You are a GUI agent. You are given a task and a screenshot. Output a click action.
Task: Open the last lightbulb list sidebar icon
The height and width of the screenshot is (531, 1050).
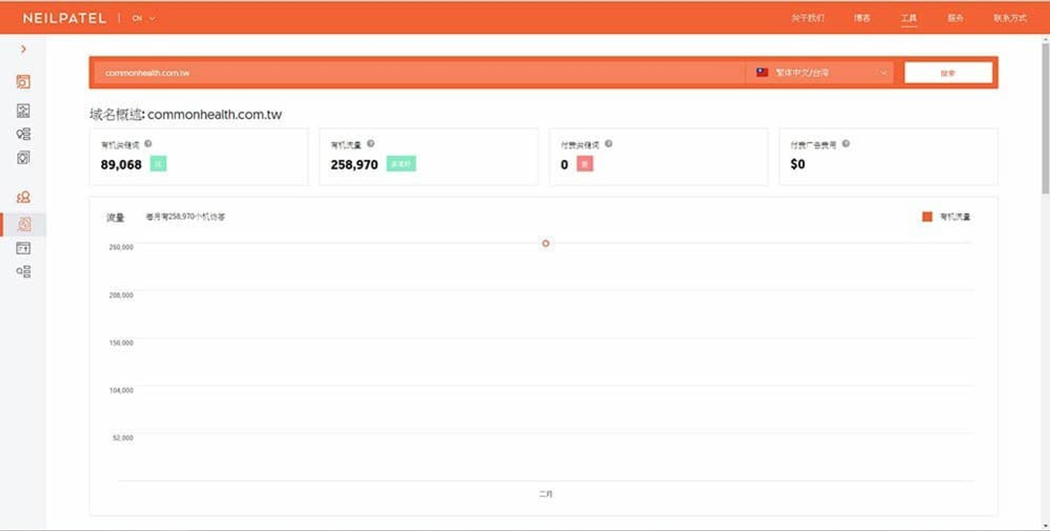23,272
